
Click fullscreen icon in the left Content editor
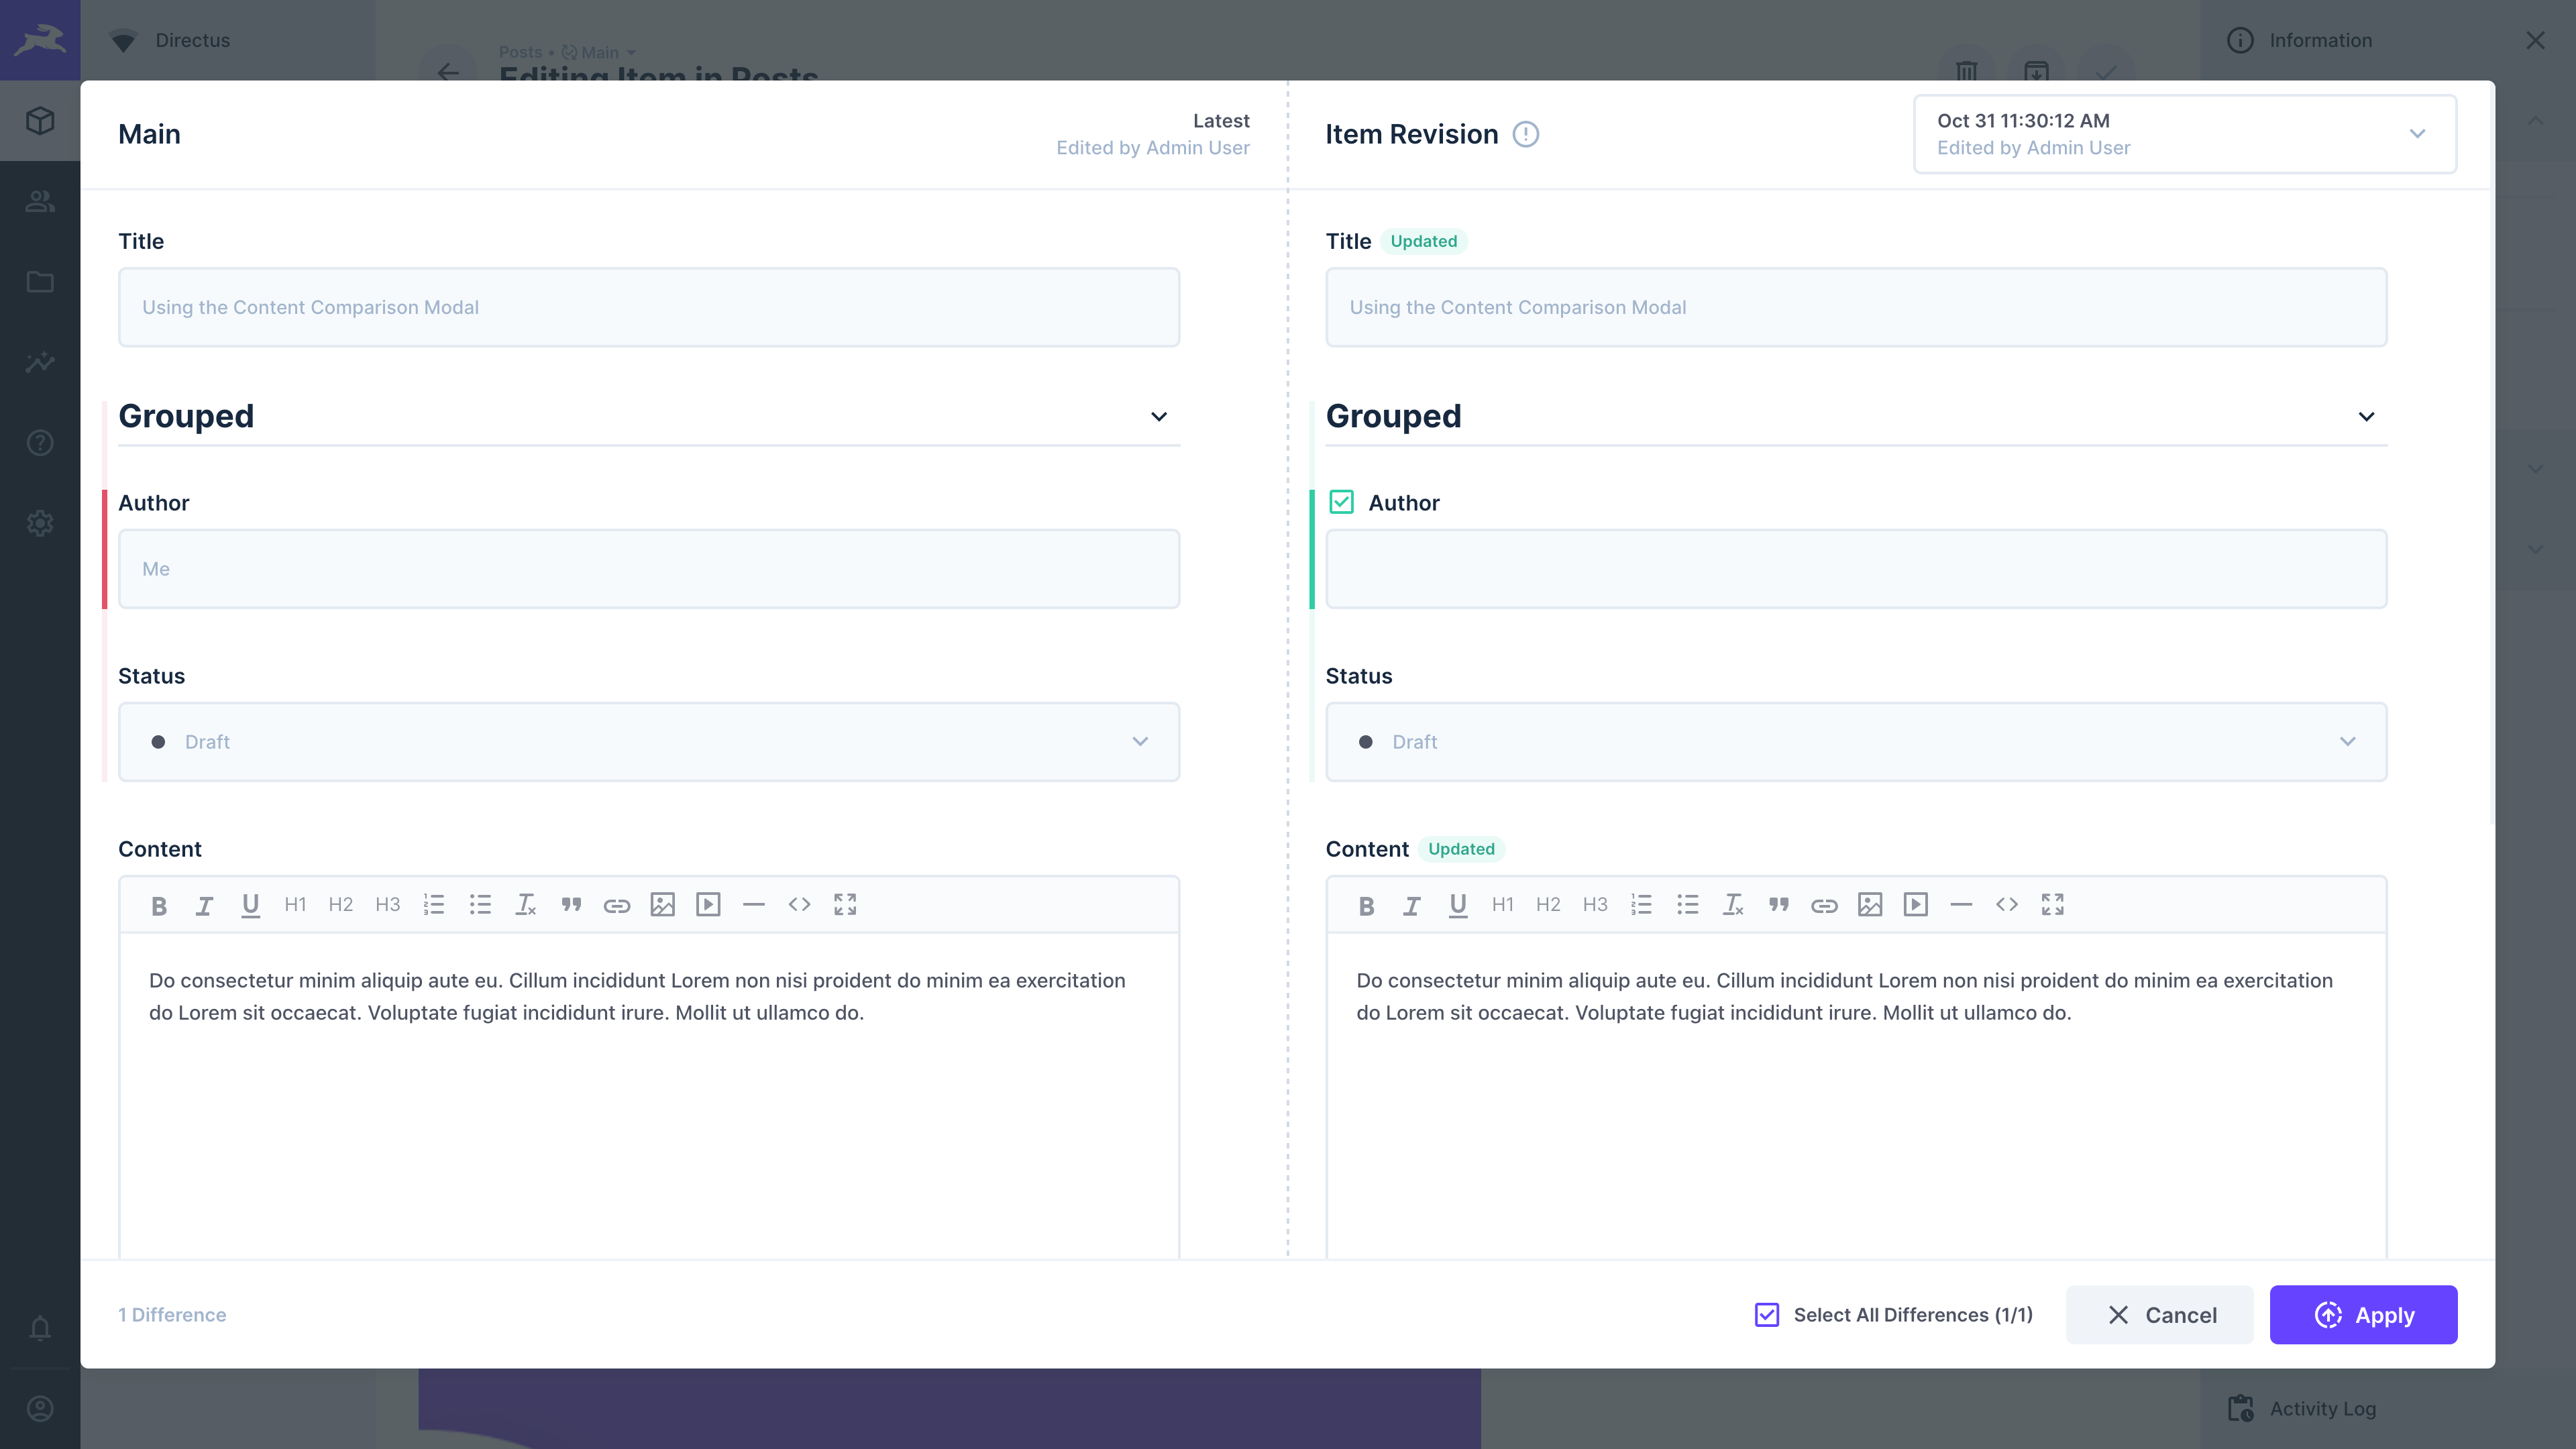point(845,905)
